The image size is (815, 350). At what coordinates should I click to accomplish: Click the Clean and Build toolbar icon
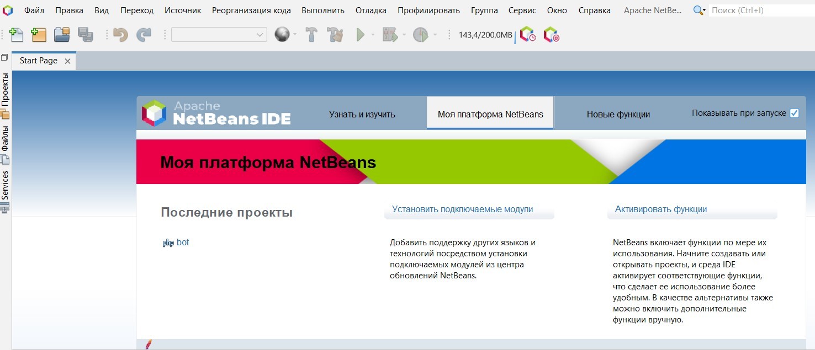pyautogui.click(x=335, y=34)
